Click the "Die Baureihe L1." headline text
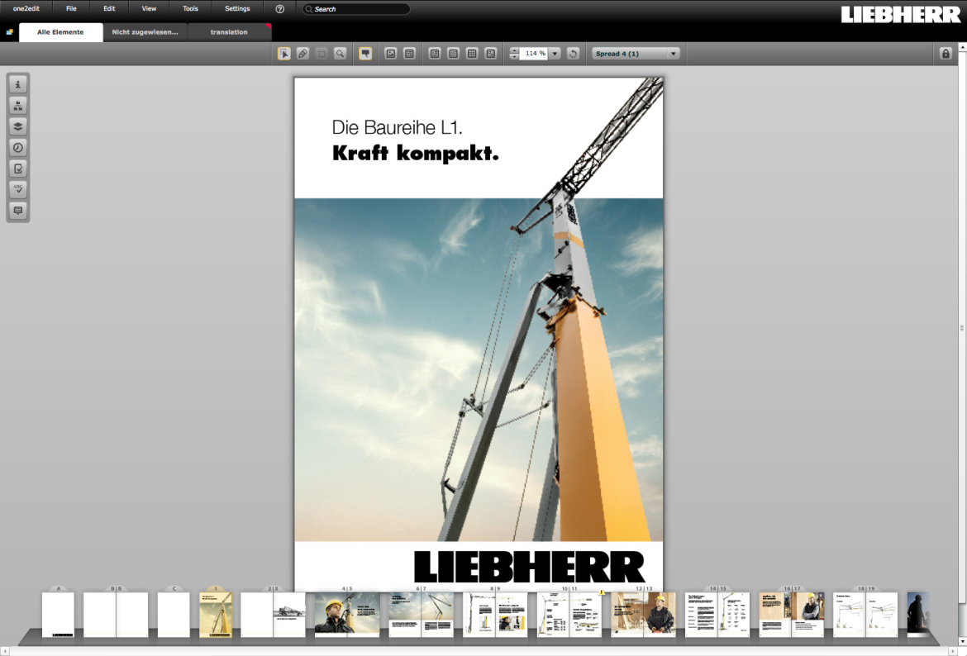 398,127
